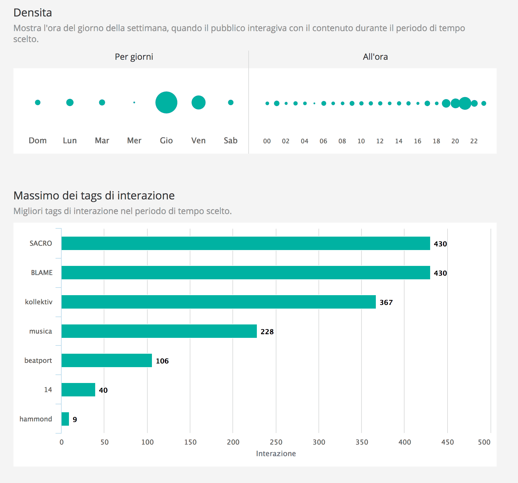This screenshot has height=483, width=518.
Task: Click the density bubble at hour 19
Action: click(446, 104)
